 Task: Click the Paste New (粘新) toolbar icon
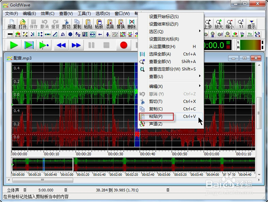point(99,24)
